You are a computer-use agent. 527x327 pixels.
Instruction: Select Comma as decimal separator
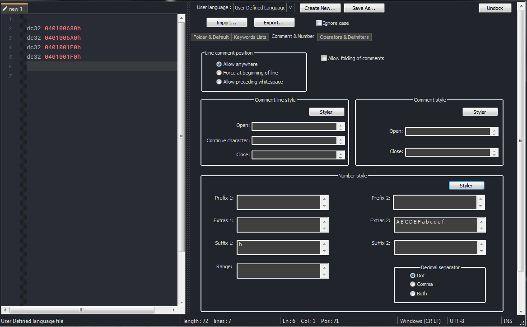point(413,284)
